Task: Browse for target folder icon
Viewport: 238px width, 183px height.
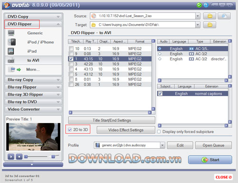Action: tap(209, 25)
